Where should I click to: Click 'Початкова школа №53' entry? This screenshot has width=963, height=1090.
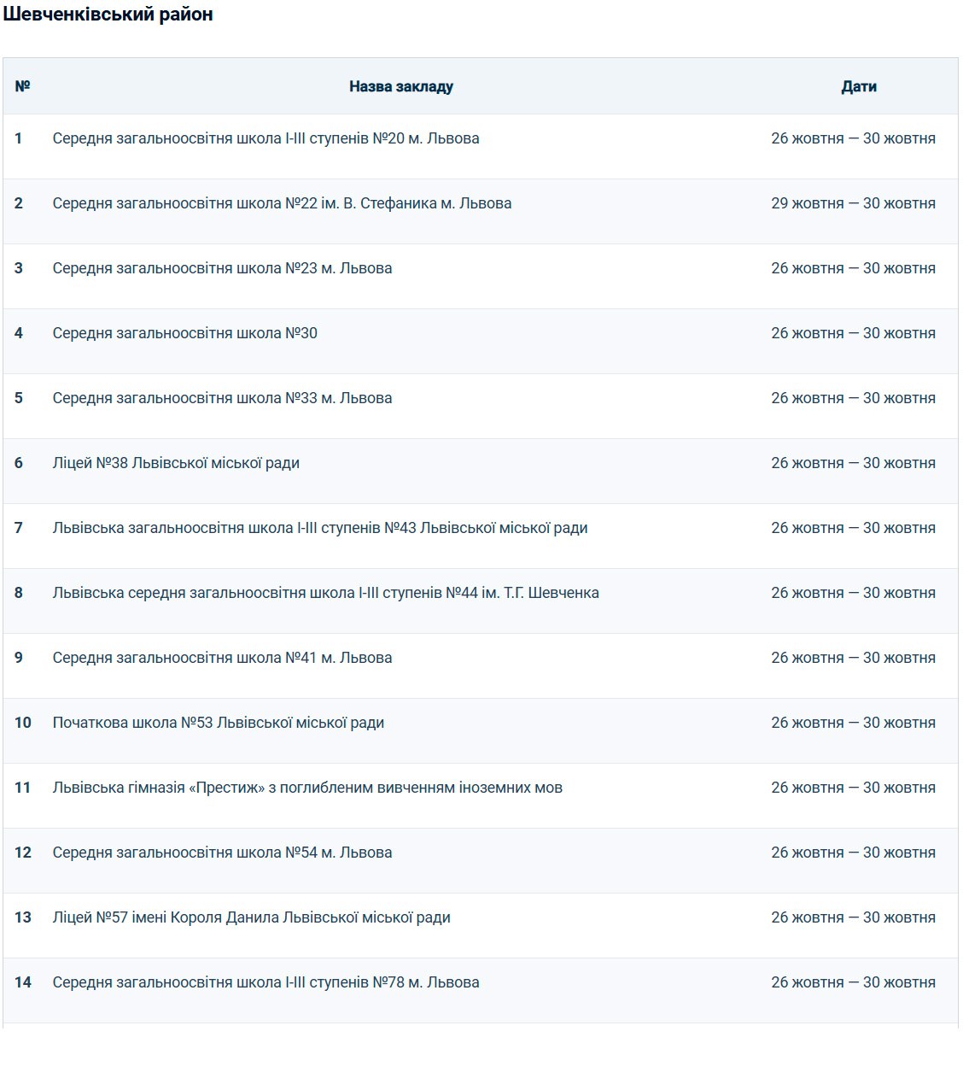218,723
